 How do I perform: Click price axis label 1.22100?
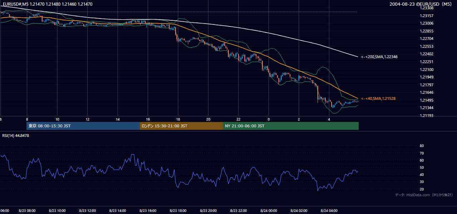pos(426,70)
